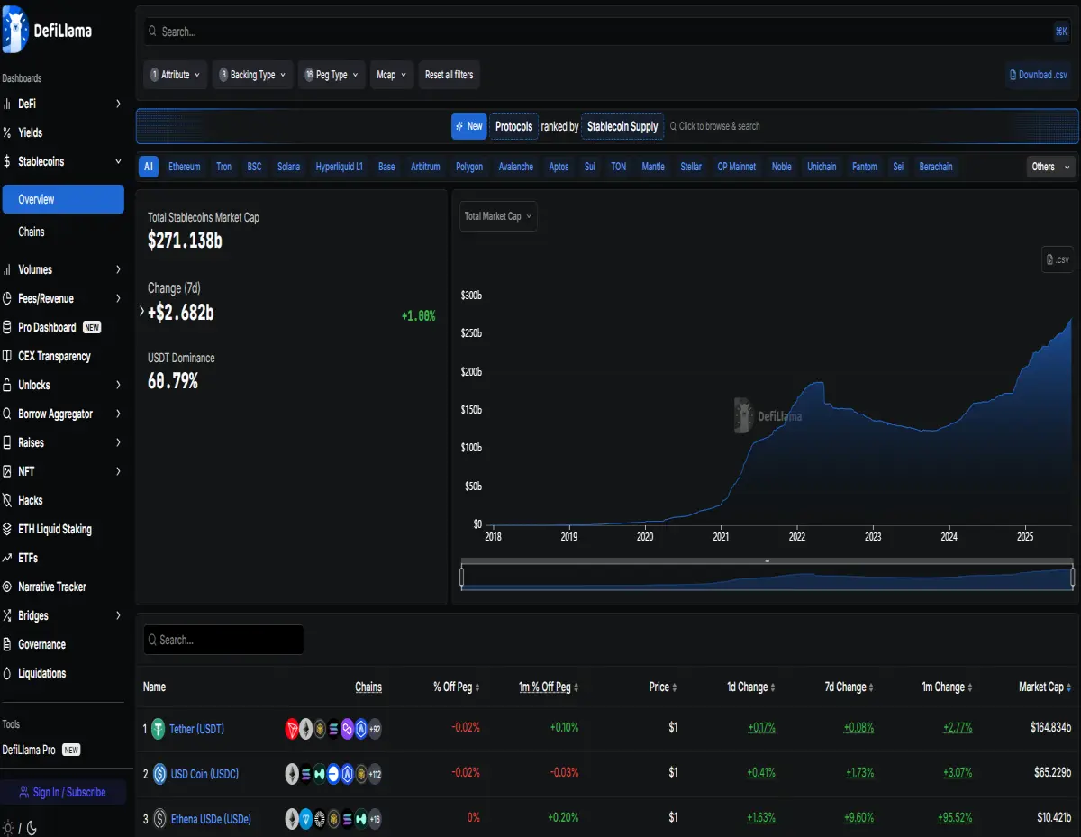Viewport: 1081px width, 837px height.
Task: Open the Mcap filter dropdown
Action: pos(392,75)
